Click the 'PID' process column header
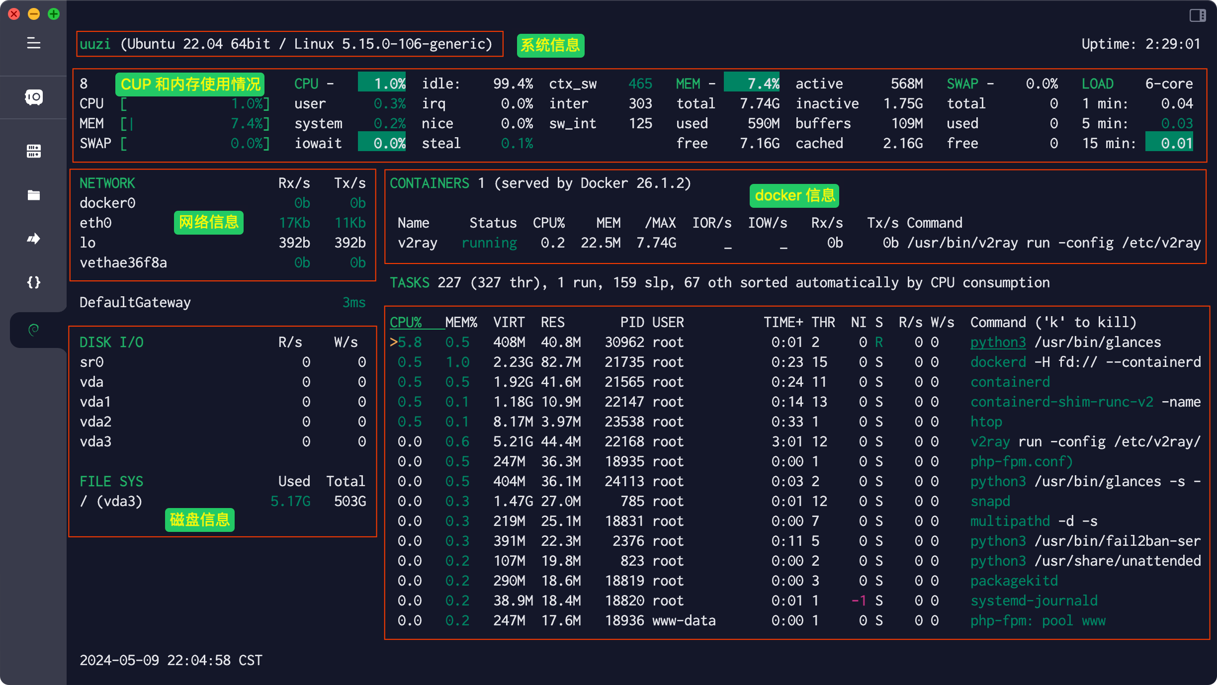The height and width of the screenshot is (685, 1217). [x=632, y=322]
